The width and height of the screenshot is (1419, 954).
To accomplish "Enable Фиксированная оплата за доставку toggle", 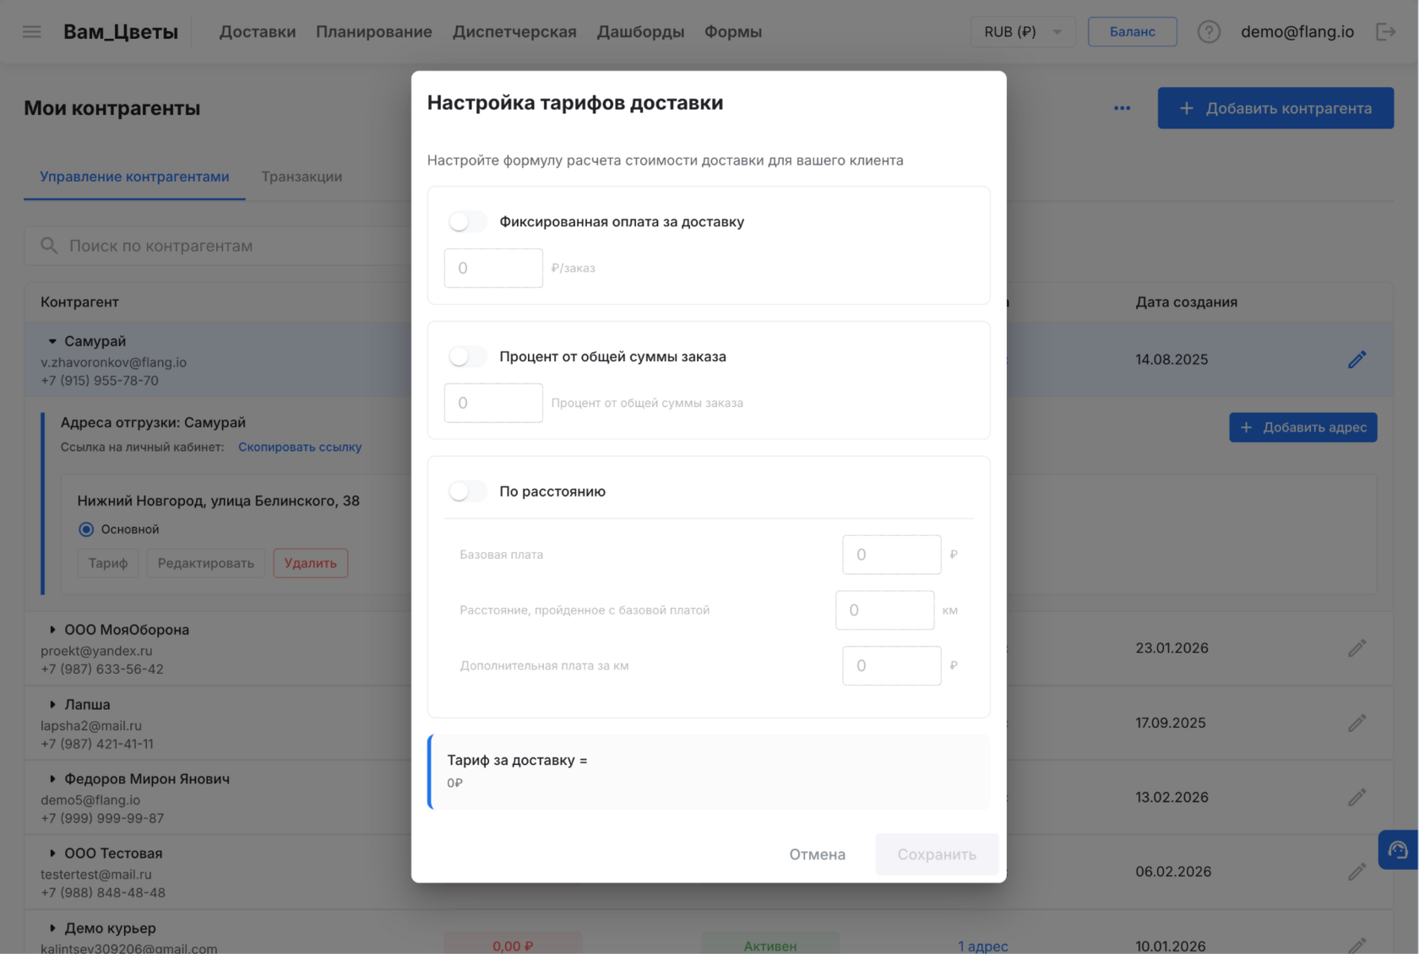I will tap(468, 221).
